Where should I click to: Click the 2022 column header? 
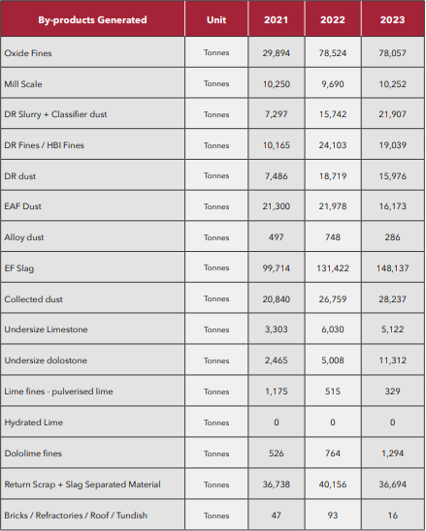333,19
